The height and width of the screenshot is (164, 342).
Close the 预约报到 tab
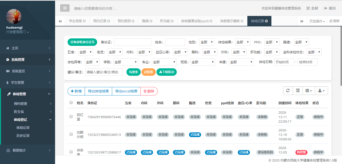click(133, 21)
